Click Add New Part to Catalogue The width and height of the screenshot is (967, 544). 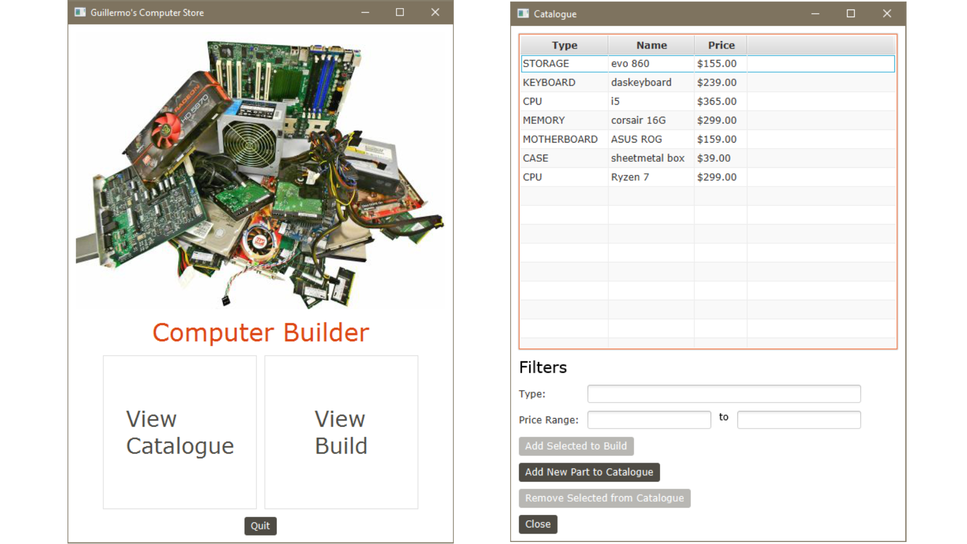[x=589, y=472]
